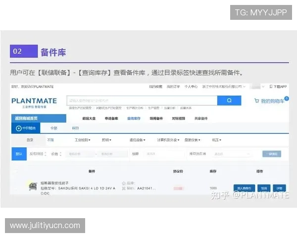The width and height of the screenshot is (297, 238).
Task: Open 我的收藏 link in top bar
Action: click(x=156, y=87)
